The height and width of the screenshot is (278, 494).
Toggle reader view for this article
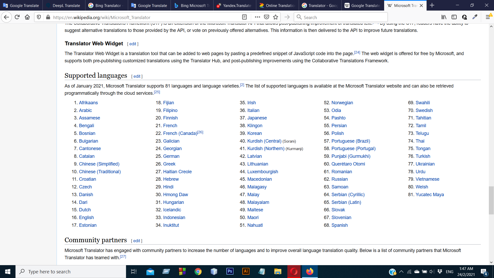click(244, 17)
